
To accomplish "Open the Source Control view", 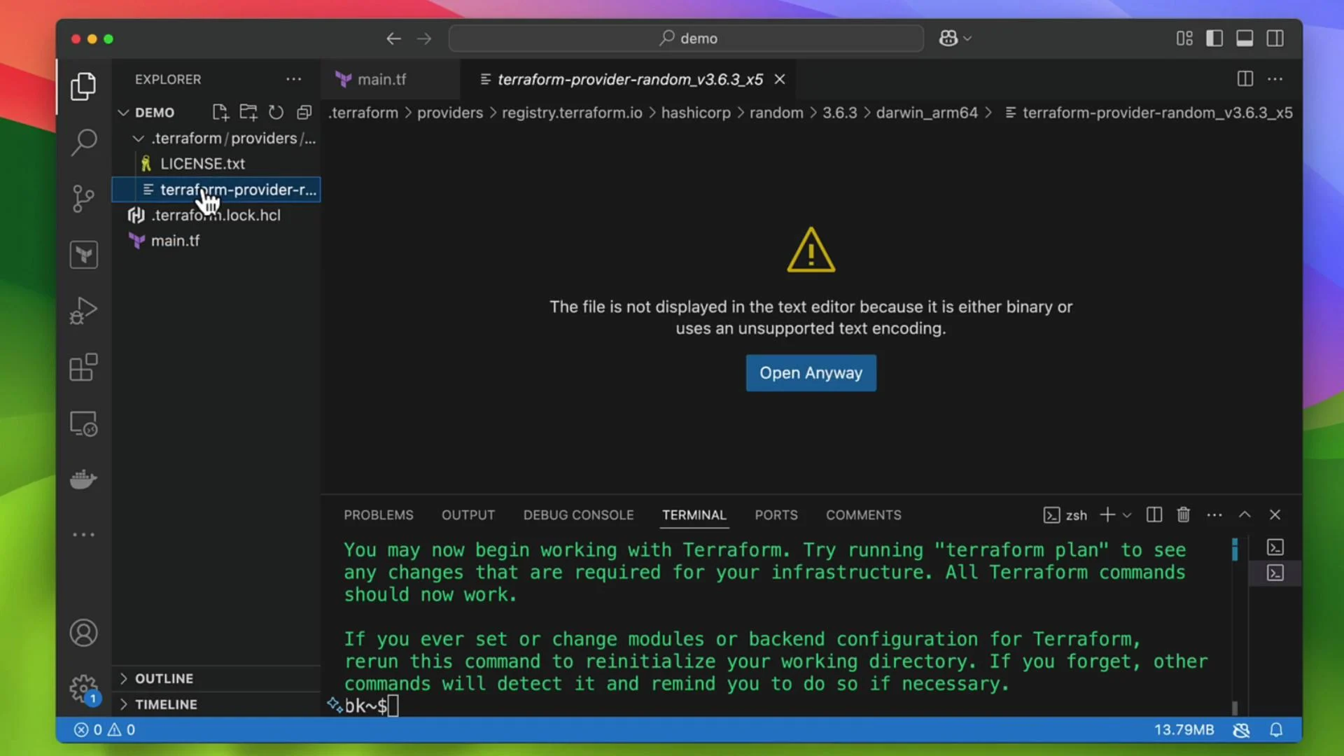I will pos(83,199).
